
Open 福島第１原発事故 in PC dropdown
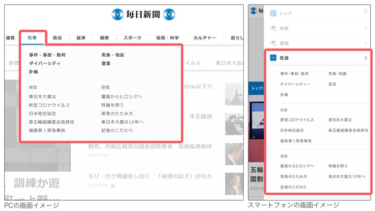pyautogui.click(x=47, y=130)
